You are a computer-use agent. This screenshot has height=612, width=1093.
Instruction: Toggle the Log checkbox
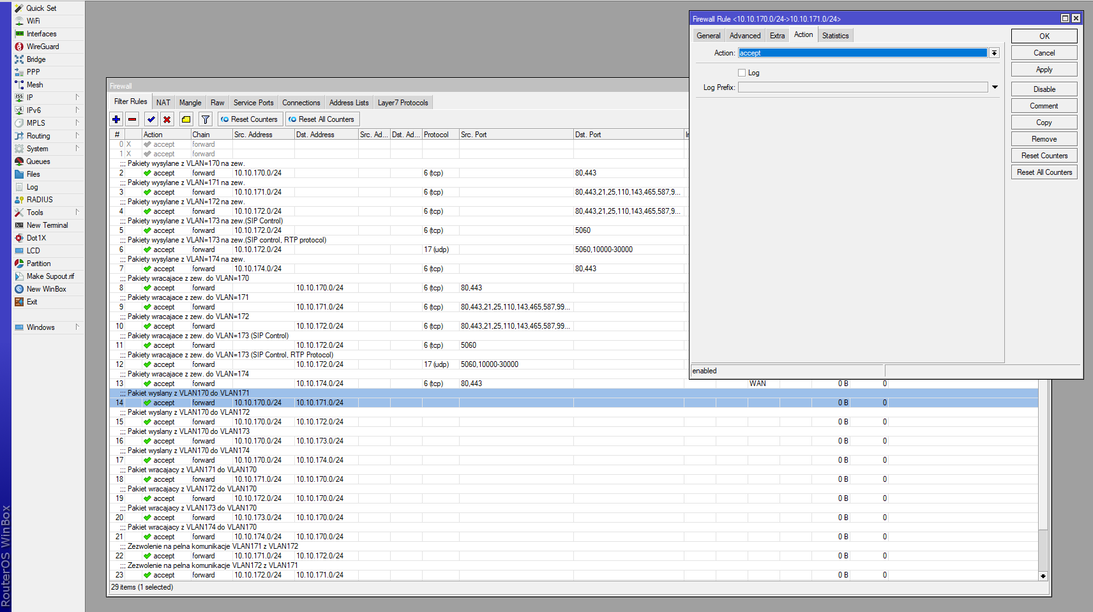(x=742, y=73)
